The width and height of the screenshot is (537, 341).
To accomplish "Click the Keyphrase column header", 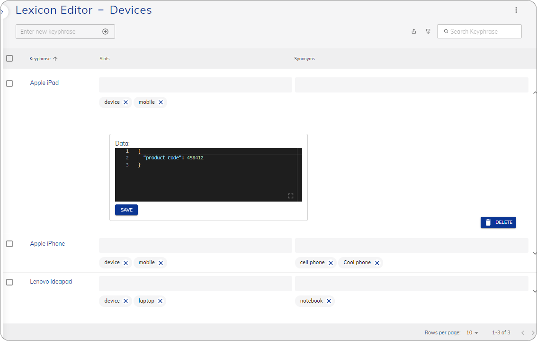I will click(x=40, y=59).
